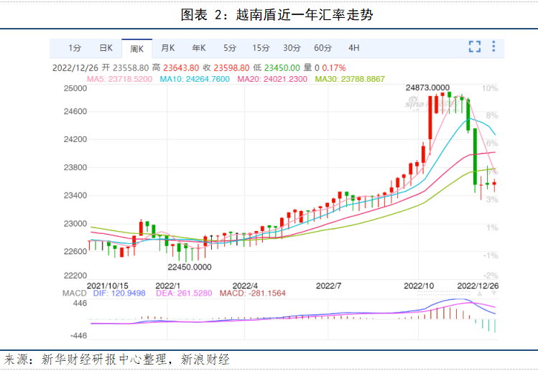538x371 pixels.
Task: Switch to 30分 interval
Action: 291,48
